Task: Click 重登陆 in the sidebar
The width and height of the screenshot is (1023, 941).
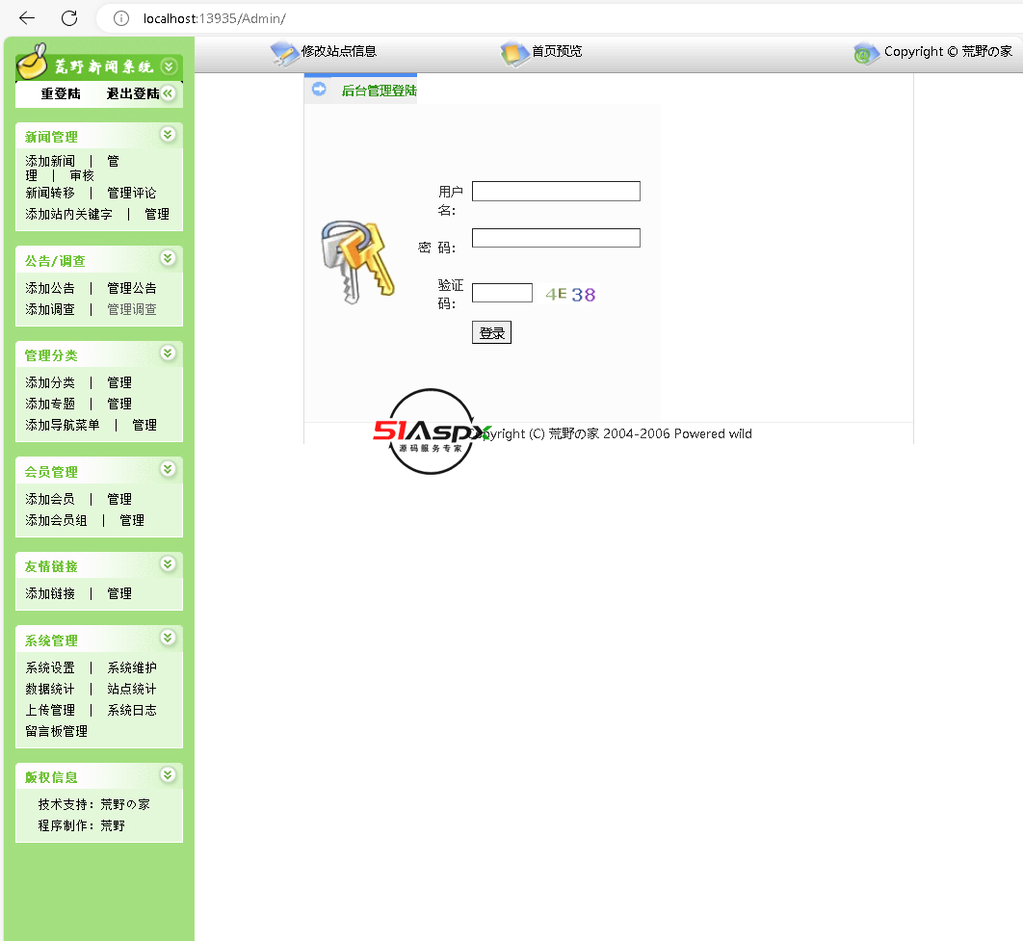Action: tap(61, 93)
